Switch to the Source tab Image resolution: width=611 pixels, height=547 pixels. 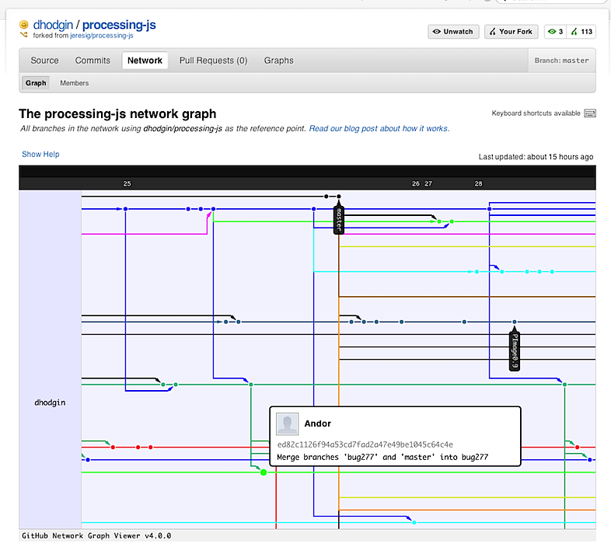click(45, 61)
